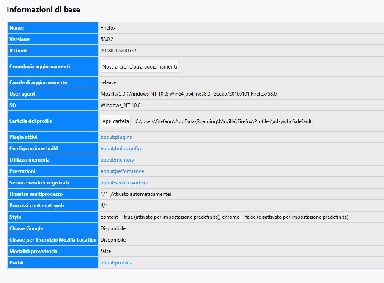Click the Mostra cronologia aggiornamenti button

139,66
